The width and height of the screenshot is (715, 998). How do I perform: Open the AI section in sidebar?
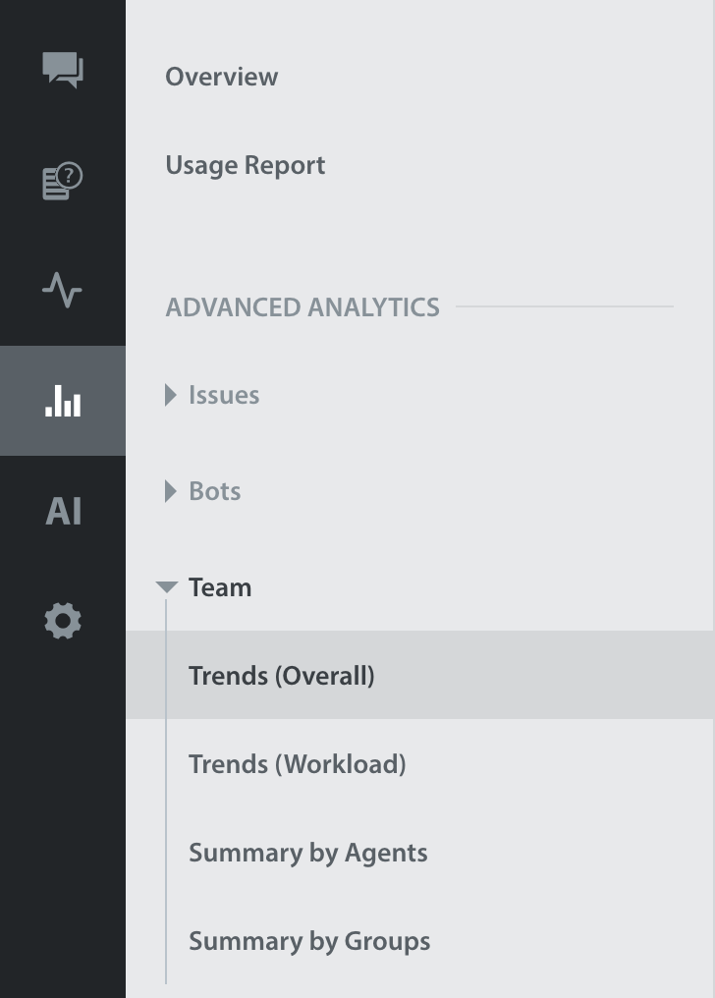click(x=63, y=512)
